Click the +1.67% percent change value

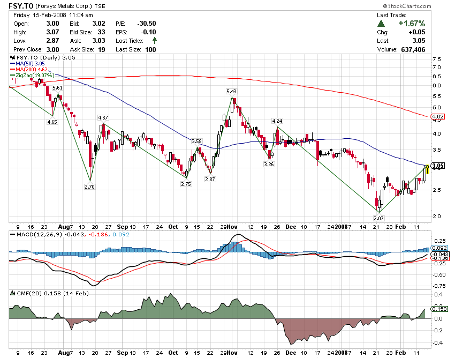click(411, 24)
